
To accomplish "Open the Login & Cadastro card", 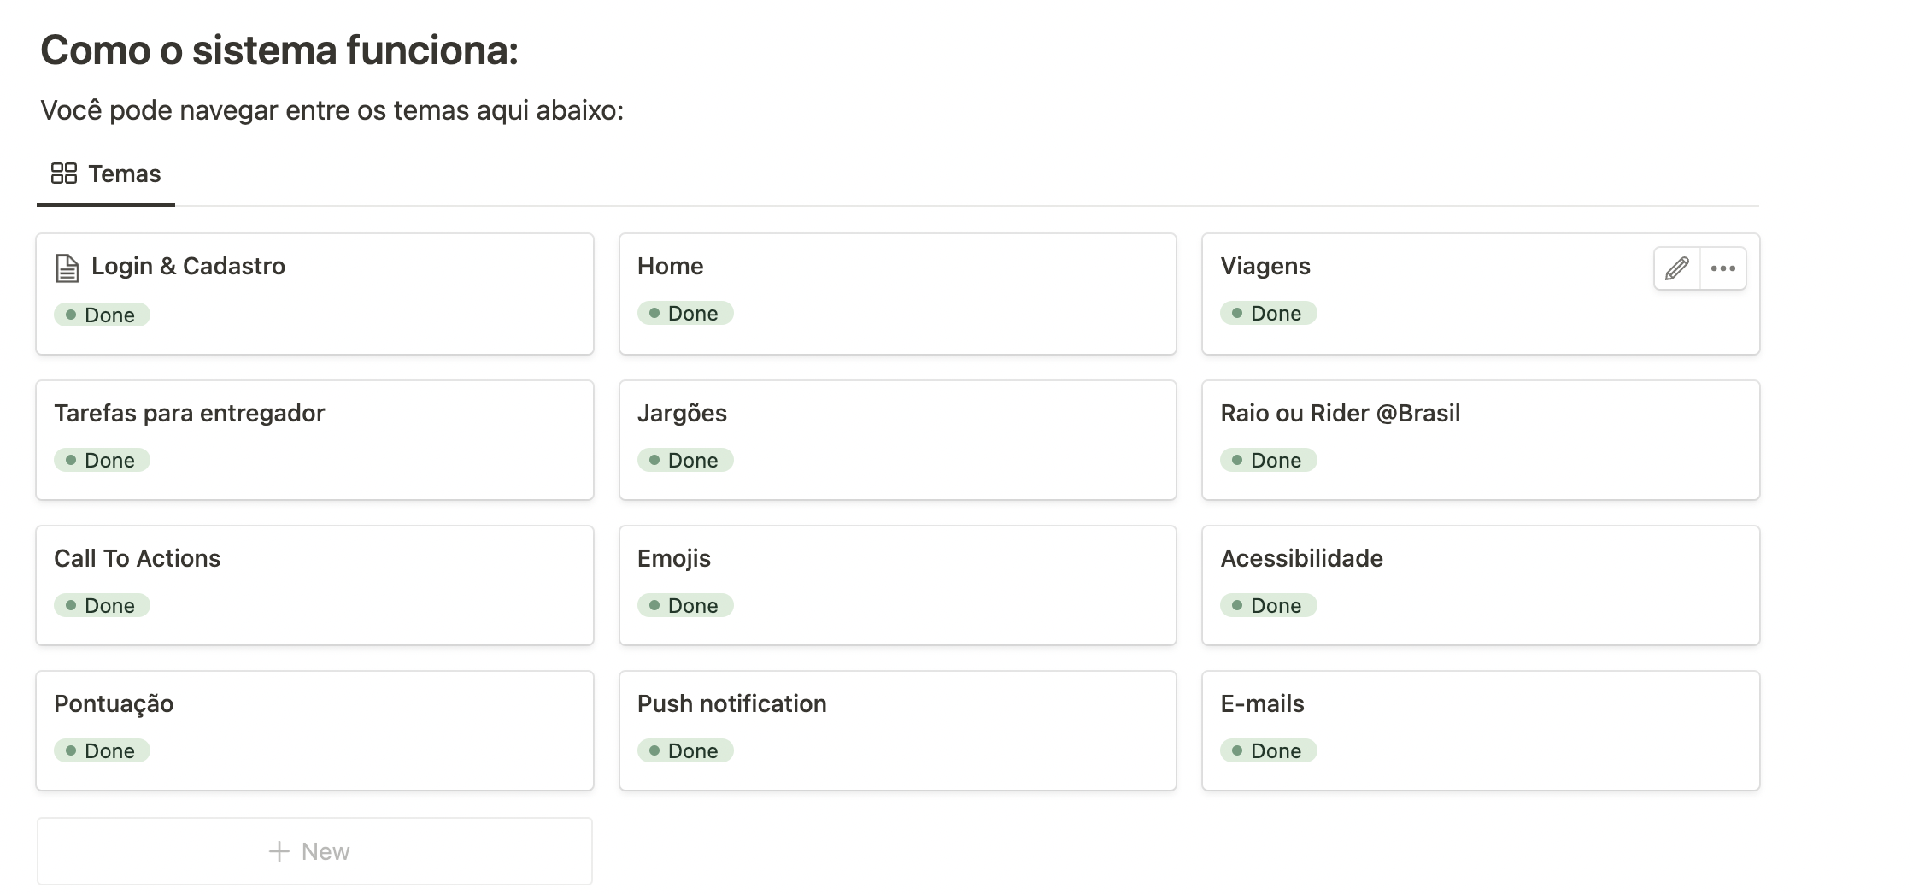I will 188,267.
